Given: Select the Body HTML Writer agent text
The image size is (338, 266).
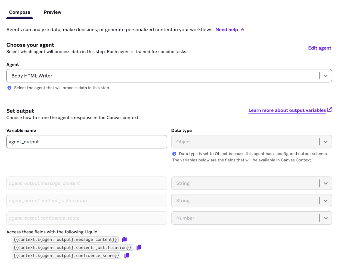Looking at the screenshot, I should tap(31, 76).
